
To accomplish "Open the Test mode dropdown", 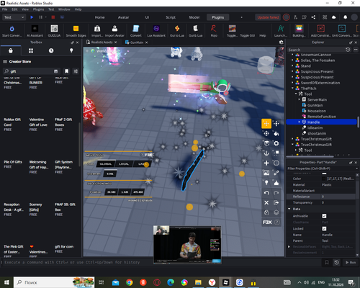I will [x=14, y=17].
